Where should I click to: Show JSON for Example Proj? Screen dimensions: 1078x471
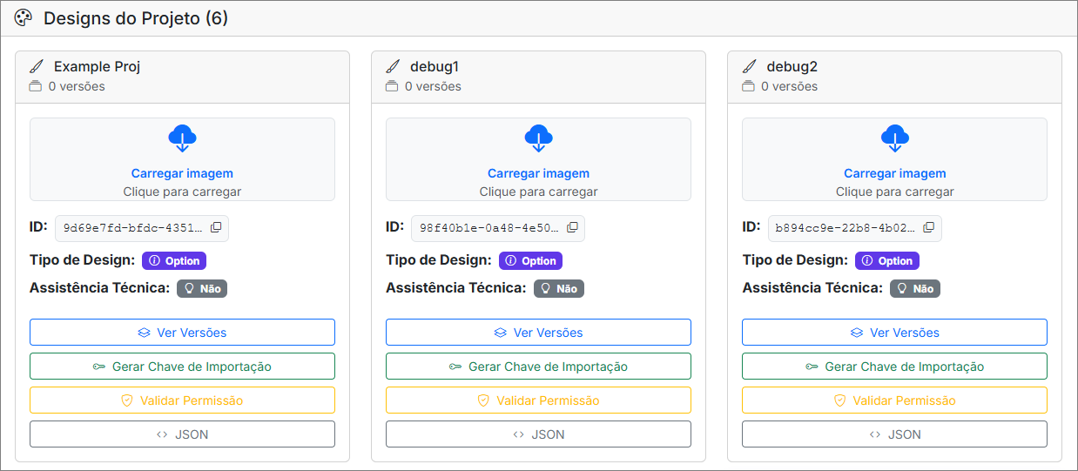pos(182,434)
